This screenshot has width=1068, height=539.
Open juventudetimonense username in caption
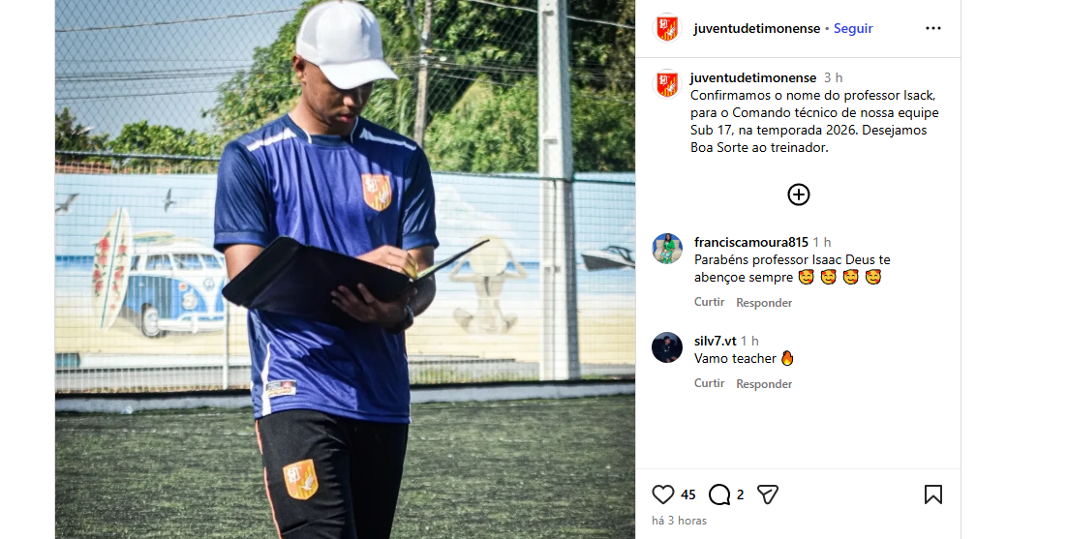point(752,77)
